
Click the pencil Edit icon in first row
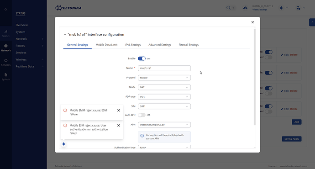click(x=282, y=55)
